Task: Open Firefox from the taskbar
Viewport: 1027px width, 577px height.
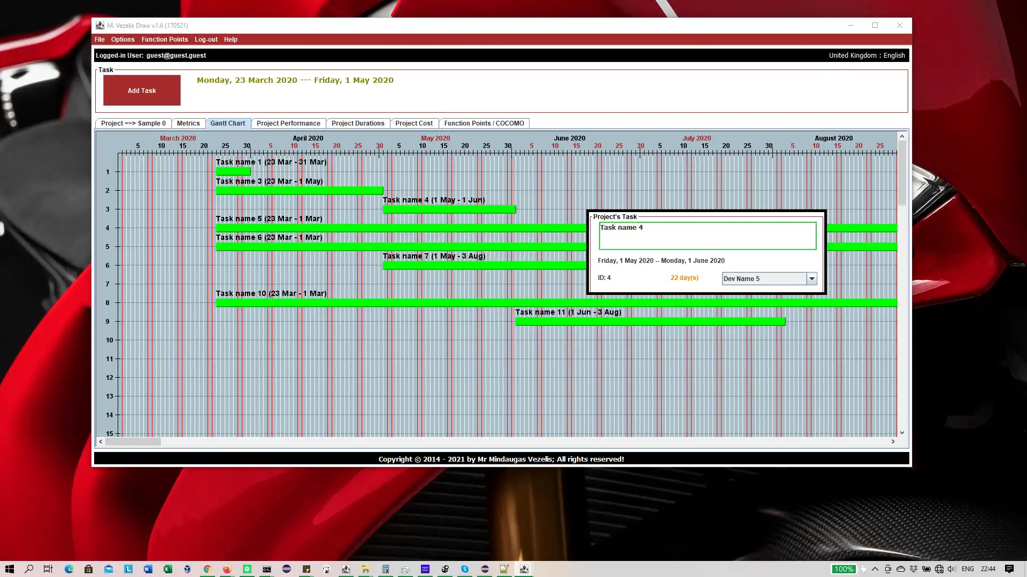Action: click(x=227, y=569)
